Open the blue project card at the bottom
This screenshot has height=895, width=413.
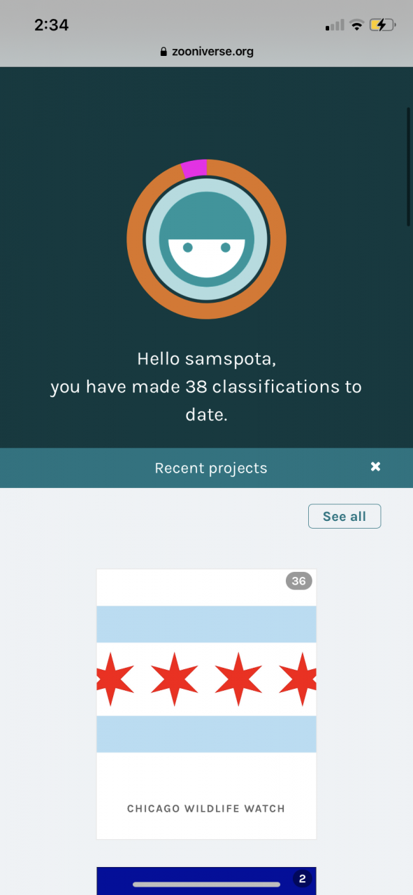pos(206,881)
